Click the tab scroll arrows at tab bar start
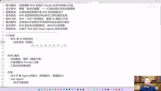Screen dimensions: 161x91 click(x=1, y=3)
